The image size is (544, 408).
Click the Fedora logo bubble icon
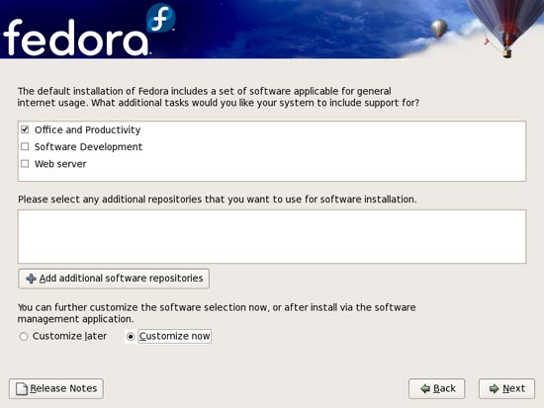pos(160,18)
